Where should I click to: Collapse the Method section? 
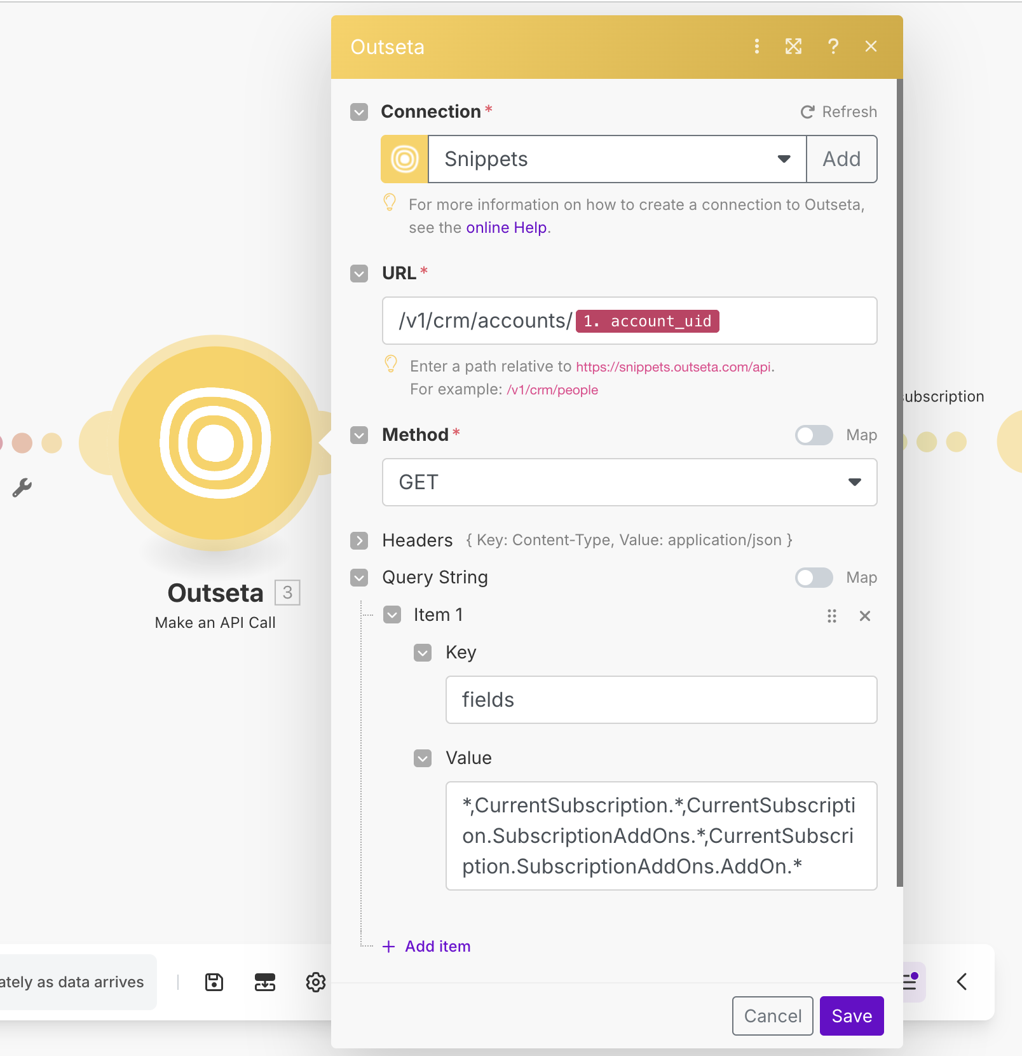click(x=359, y=435)
